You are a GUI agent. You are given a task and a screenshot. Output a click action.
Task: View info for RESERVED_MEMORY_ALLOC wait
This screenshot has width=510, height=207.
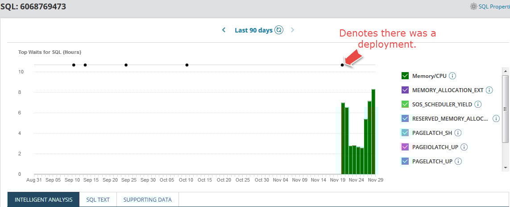[x=496, y=119]
